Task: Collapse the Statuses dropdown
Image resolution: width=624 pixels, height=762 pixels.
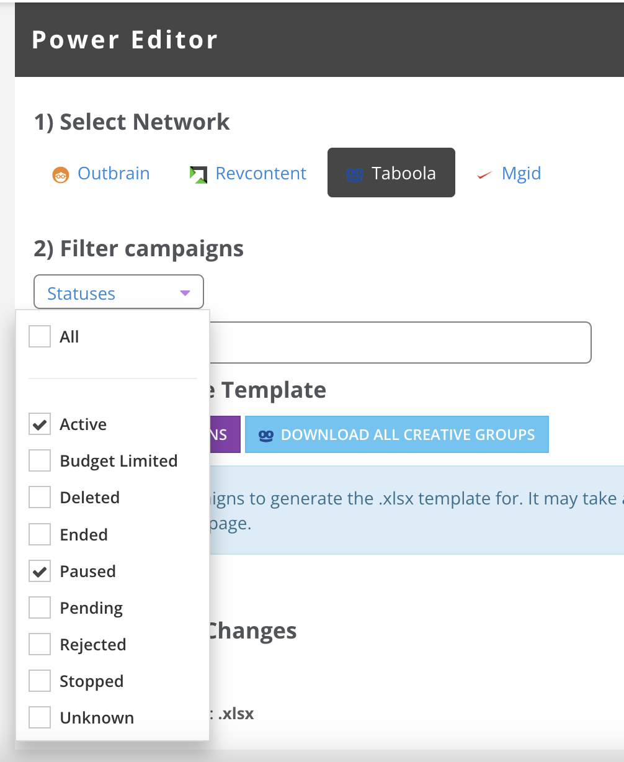Action: pos(118,292)
